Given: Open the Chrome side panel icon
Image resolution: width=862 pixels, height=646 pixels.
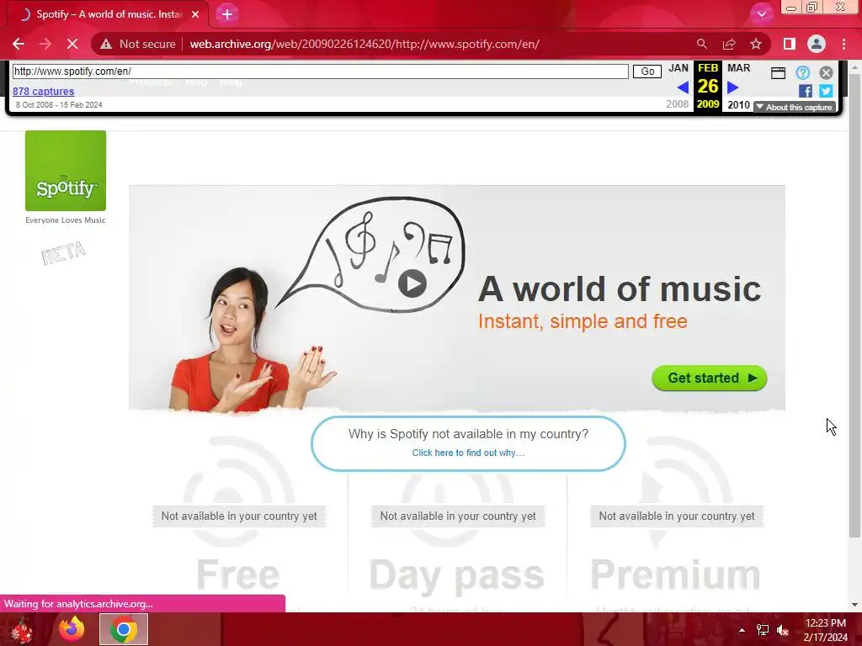Looking at the screenshot, I should click(x=789, y=44).
